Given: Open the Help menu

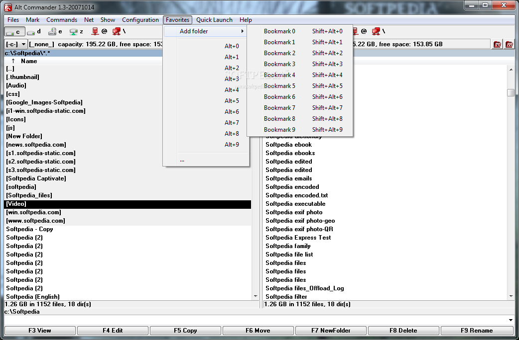Looking at the screenshot, I should [x=246, y=20].
